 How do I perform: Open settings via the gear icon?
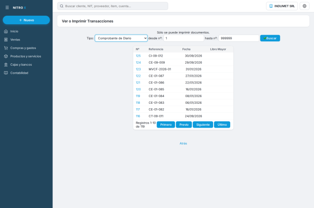click(x=305, y=6)
